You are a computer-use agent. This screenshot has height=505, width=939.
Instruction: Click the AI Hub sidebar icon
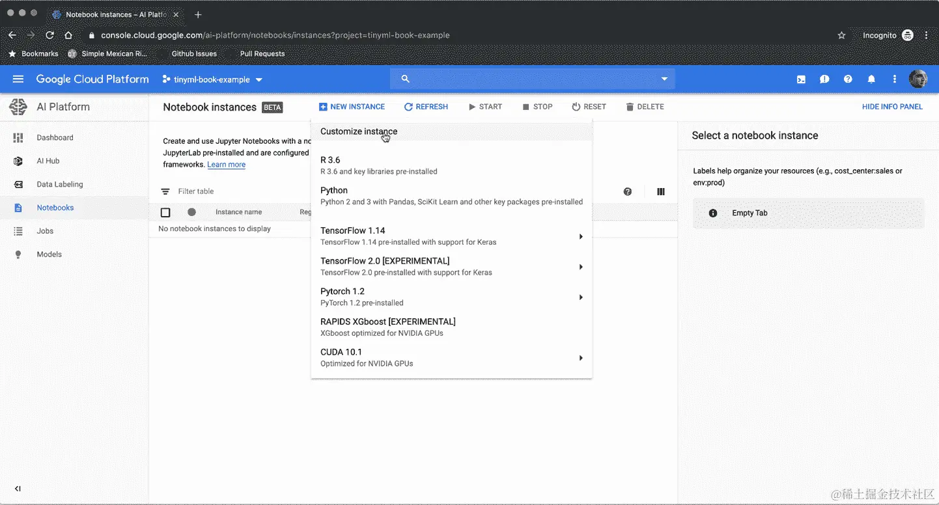click(x=18, y=161)
